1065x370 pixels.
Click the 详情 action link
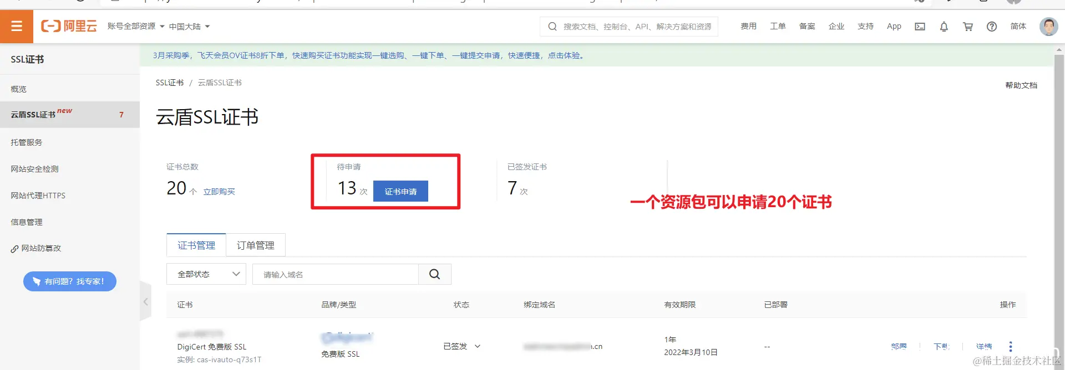pos(984,346)
